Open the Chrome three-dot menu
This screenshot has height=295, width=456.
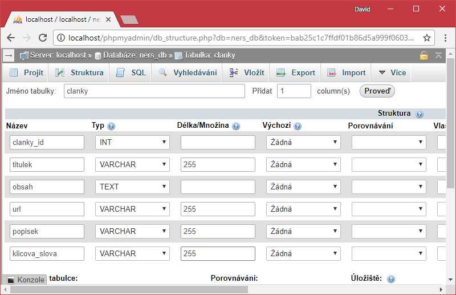point(445,38)
